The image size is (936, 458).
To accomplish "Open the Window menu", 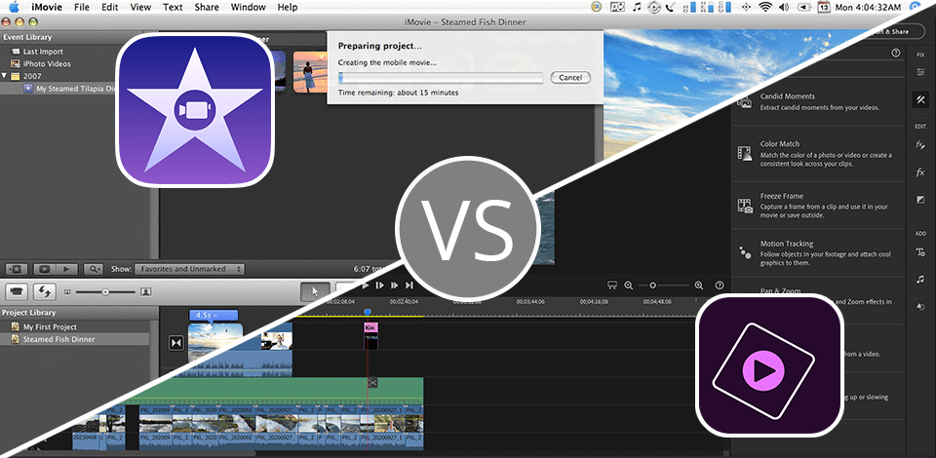I will point(248,7).
